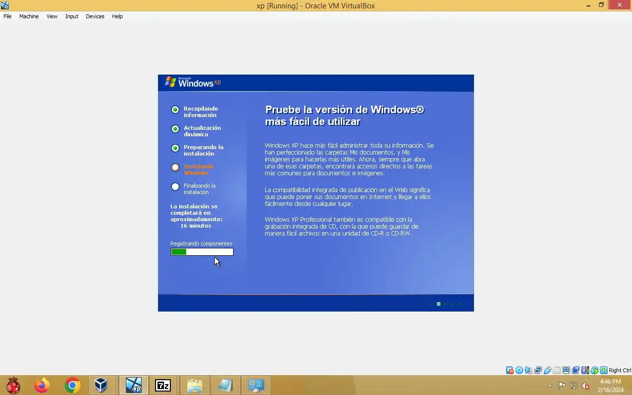Viewport: 632px width, 395px height.
Task: Restore down the VirtualBox window
Action: pyautogui.click(x=601, y=5)
